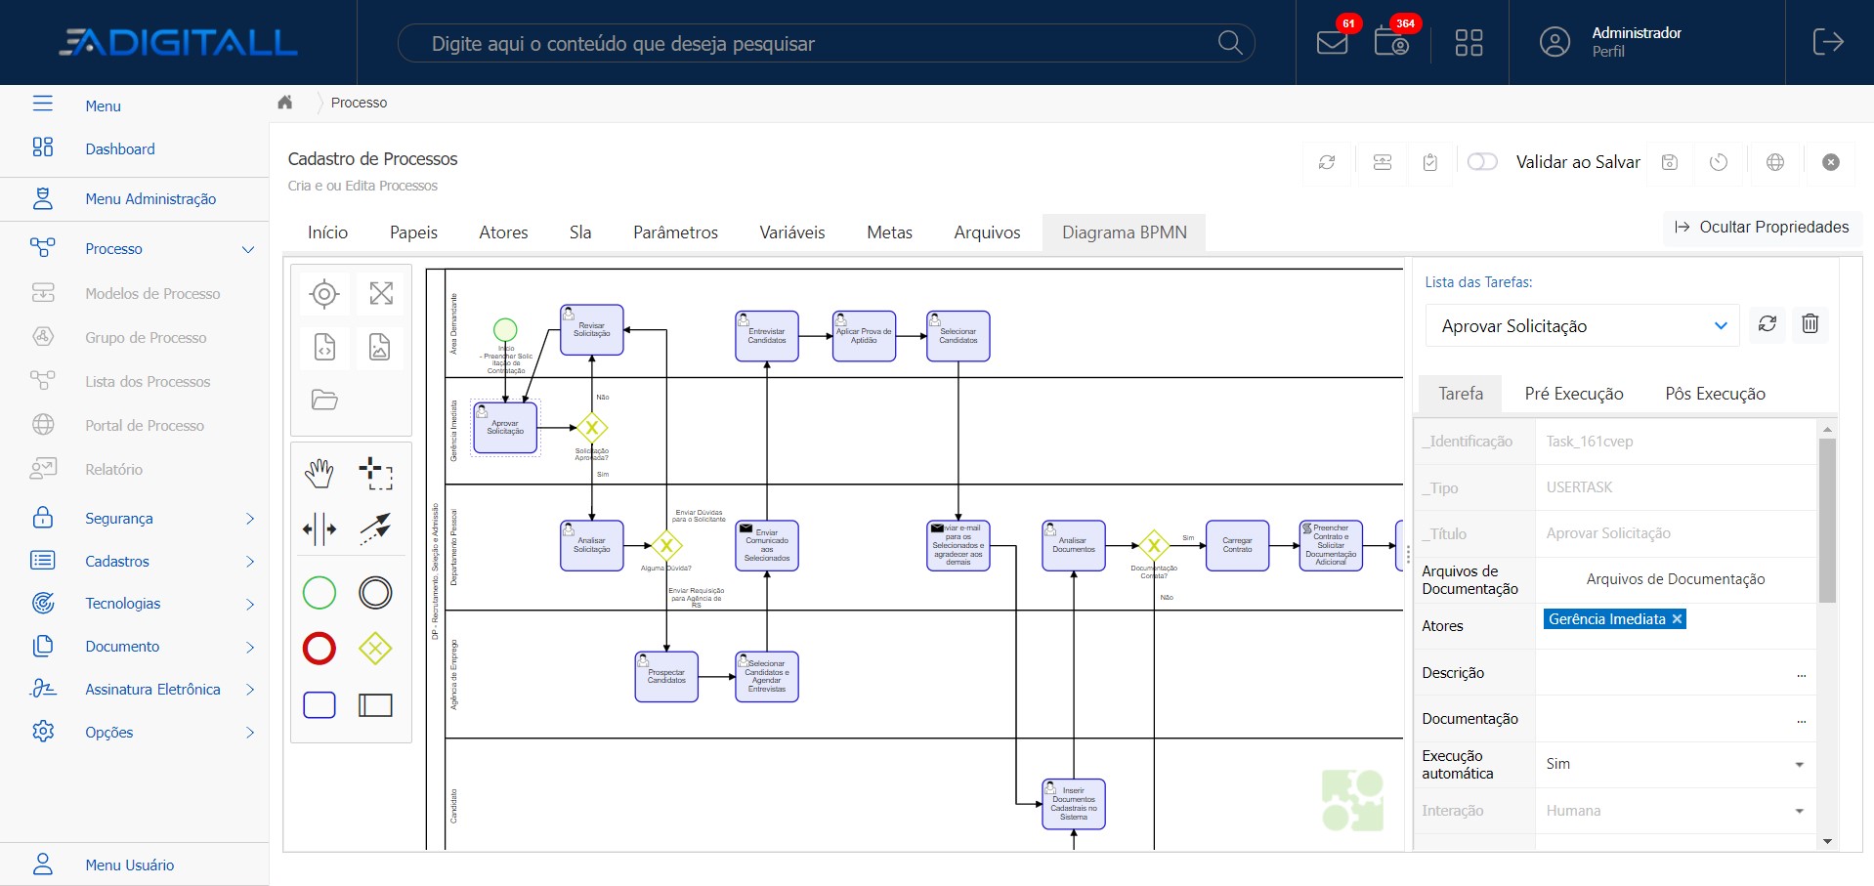The height and width of the screenshot is (886, 1874).
Task: Open Lista dos Processos link
Action: coord(148,381)
